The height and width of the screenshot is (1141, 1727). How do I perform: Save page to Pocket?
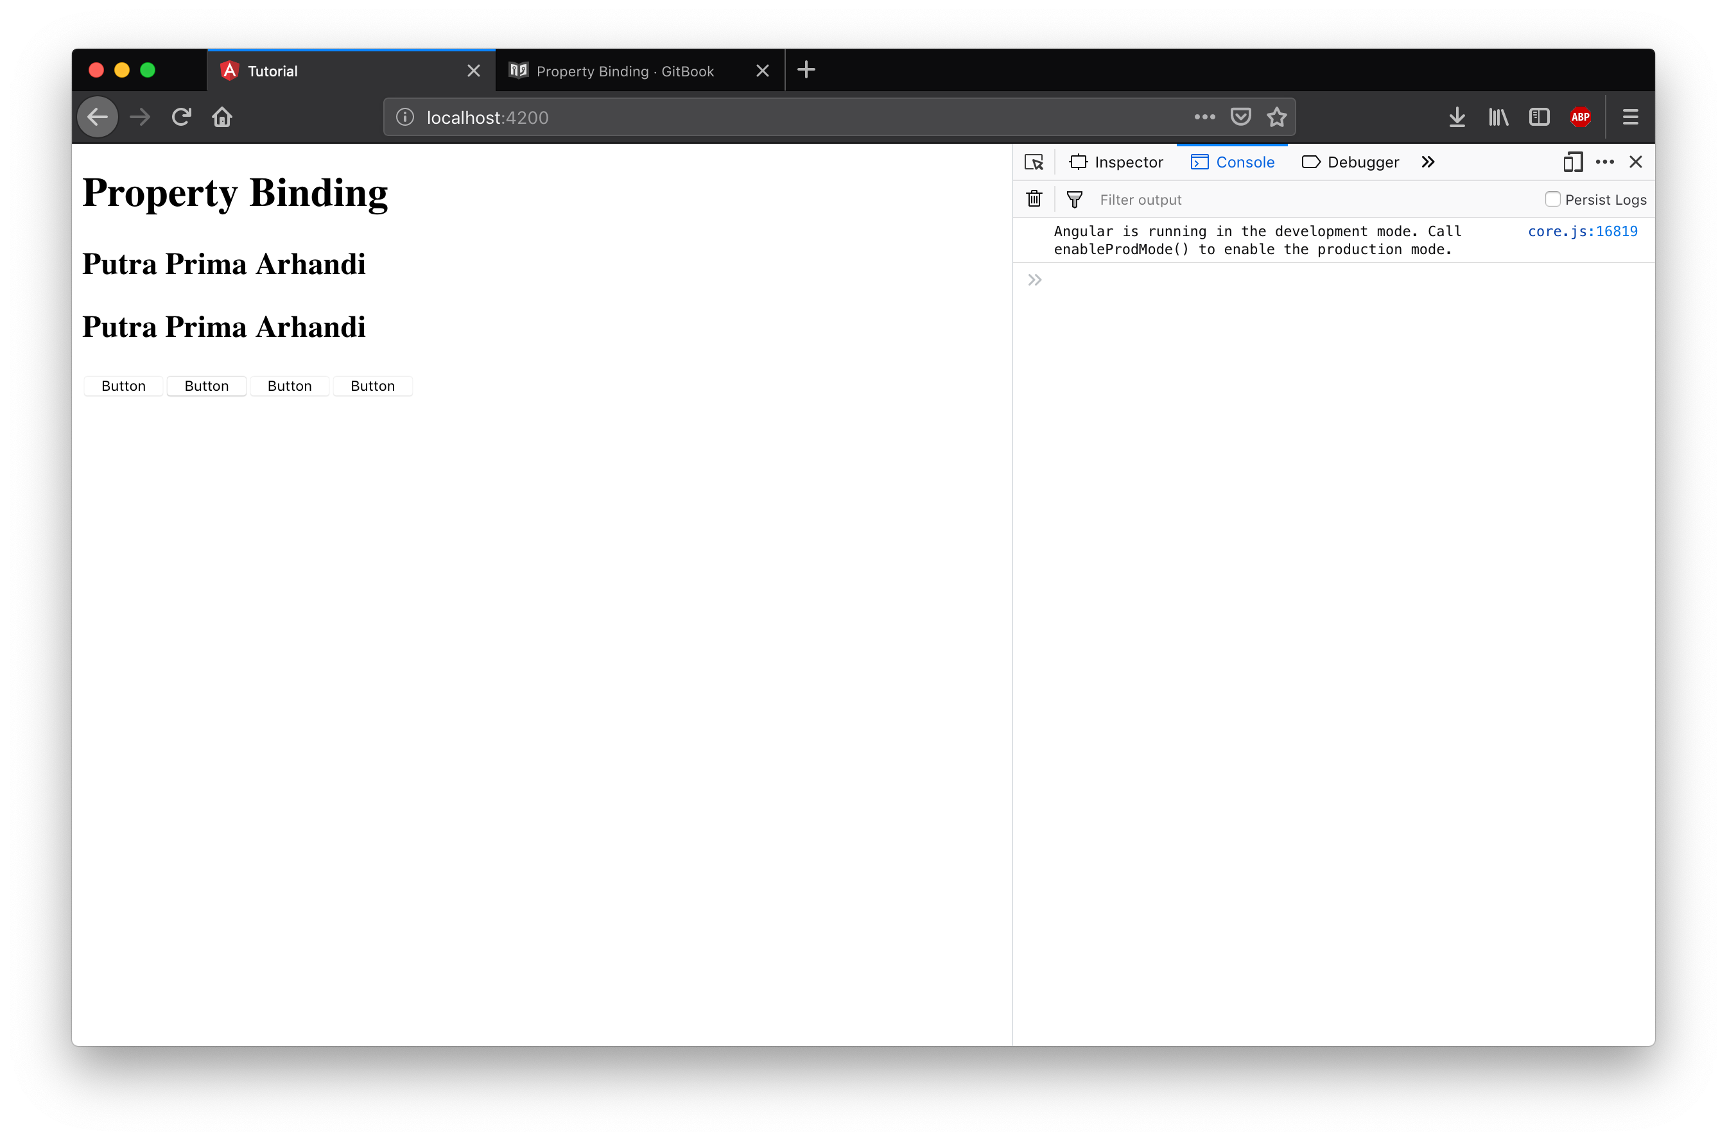pos(1241,117)
